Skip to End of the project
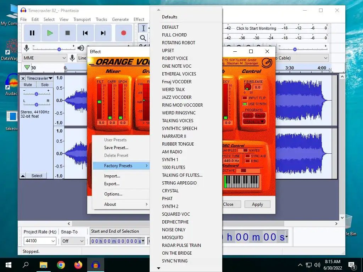 tap(103, 33)
